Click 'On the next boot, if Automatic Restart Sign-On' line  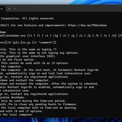[61, 70]
